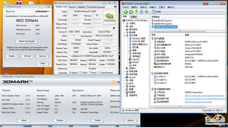Switch to the Validation tab in GPU-Z
Screen dimensions: 228x128
pyautogui.click(x=81, y=7)
